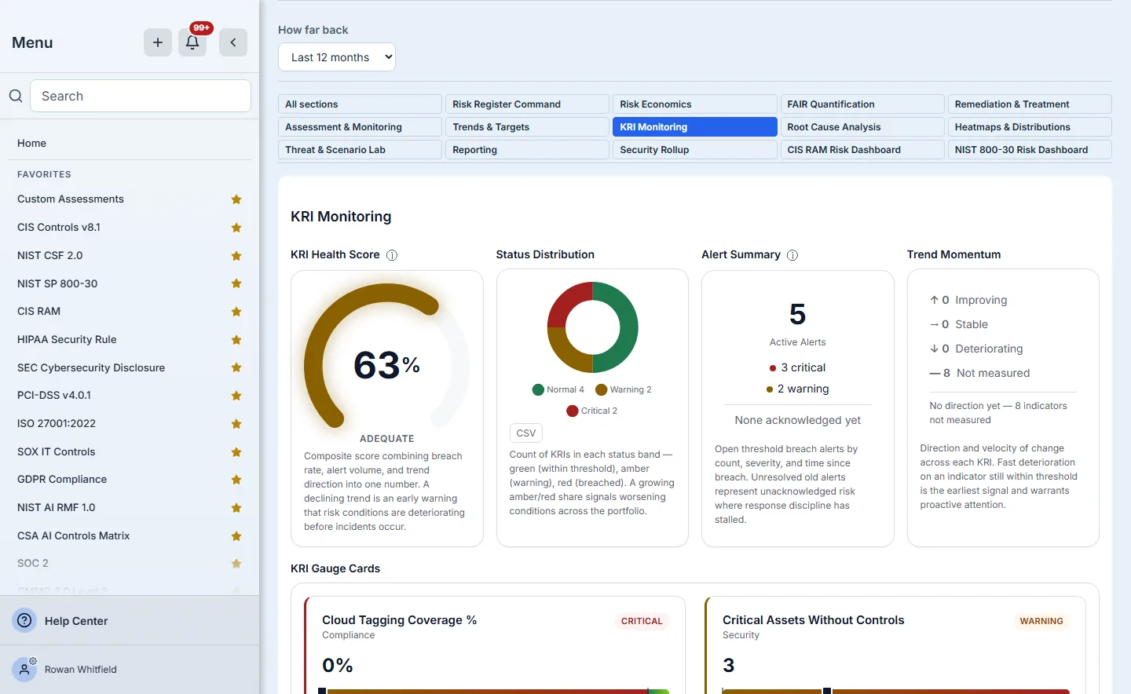Unfavorite Custom Assessments using its star
The width and height of the screenshot is (1131, 694).
coord(236,199)
